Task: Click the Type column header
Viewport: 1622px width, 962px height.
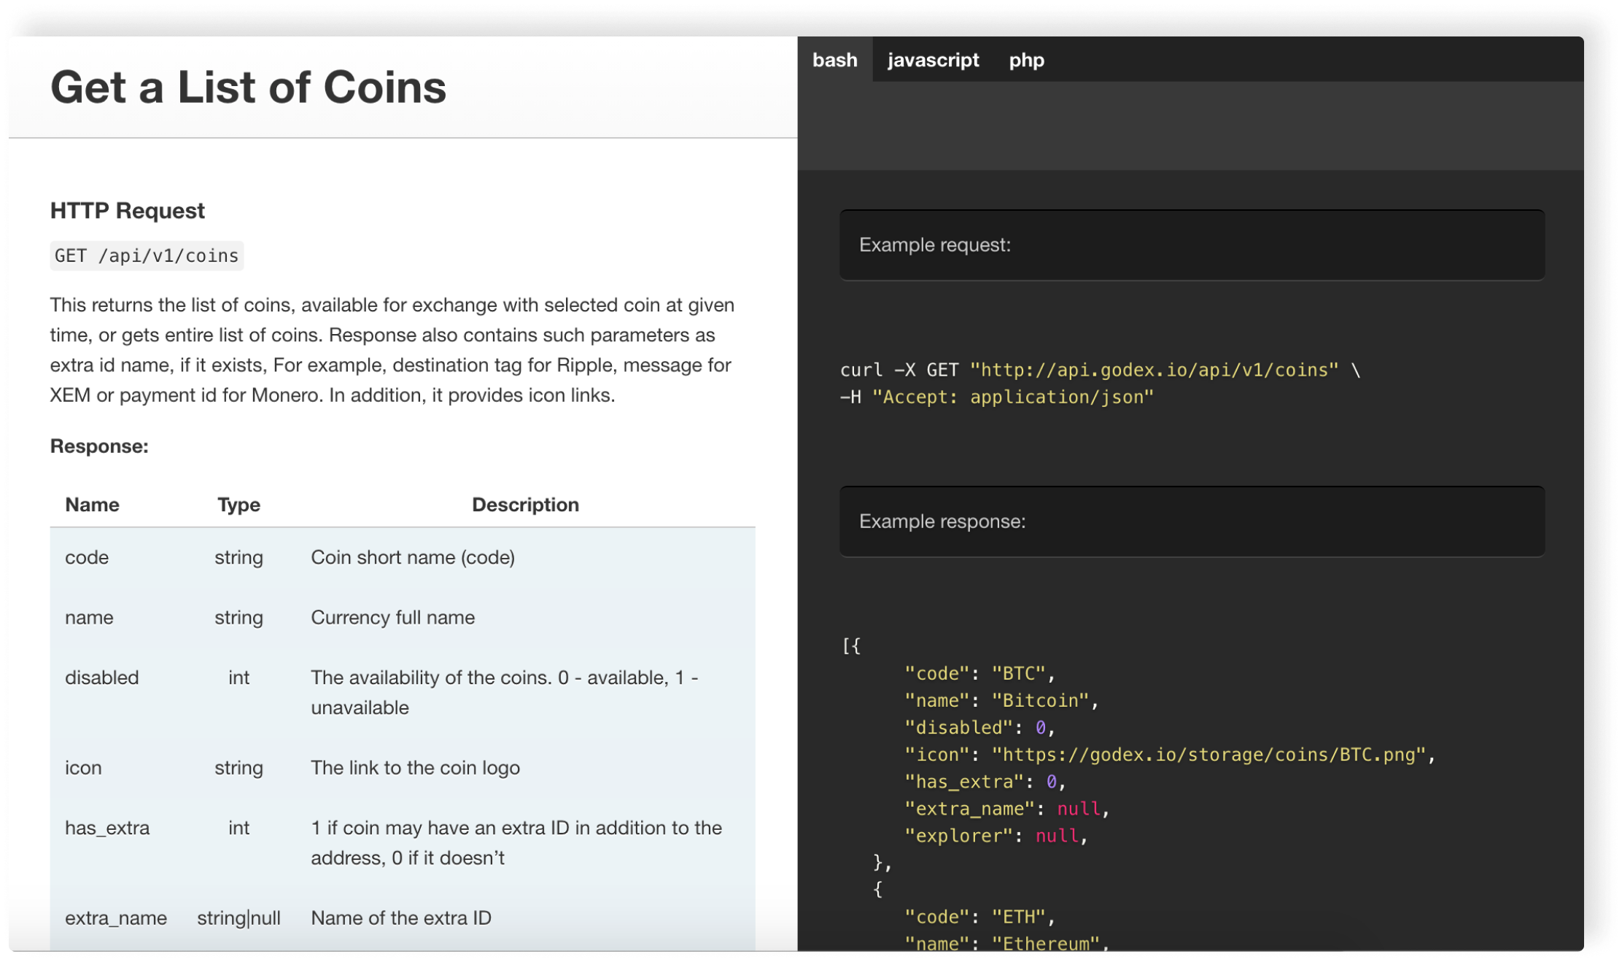Action: 238,505
